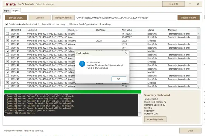This screenshot has height=136, width=205.
Task: Click the table vertical scrollbar thumb
Action: point(199,37)
